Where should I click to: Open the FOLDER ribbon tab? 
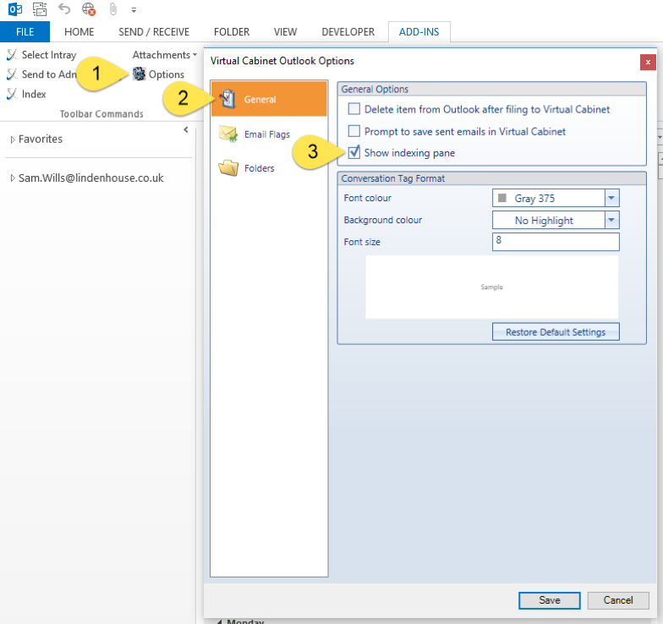click(x=232, y=32)
